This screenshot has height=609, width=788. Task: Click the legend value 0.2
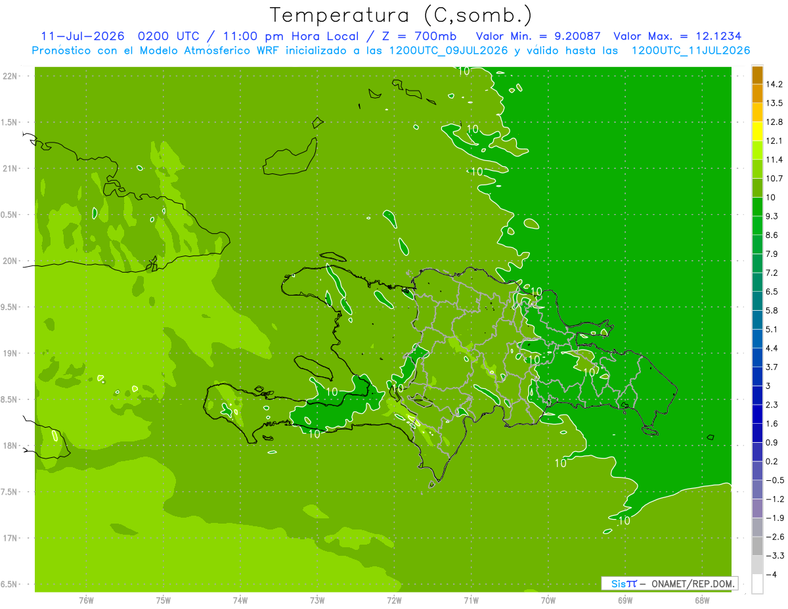(x=772, y=461)
